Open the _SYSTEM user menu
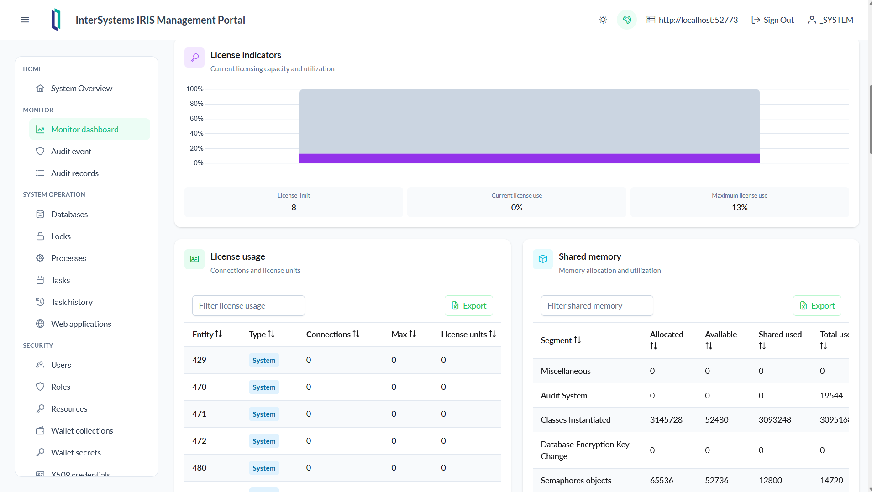This screenshot has height=492, width=872. click(830, 20)
